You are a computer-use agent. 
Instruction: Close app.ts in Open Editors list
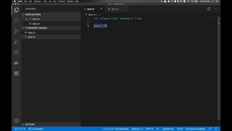click(x=26, y=19)
